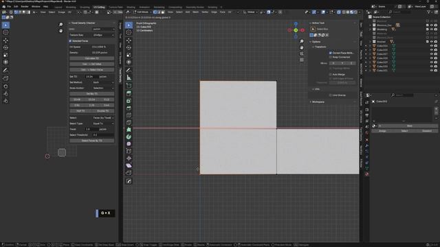Screen dimensions: 440x247
Task: Toggle Mirror Z axis button
Action: point(351,63)
